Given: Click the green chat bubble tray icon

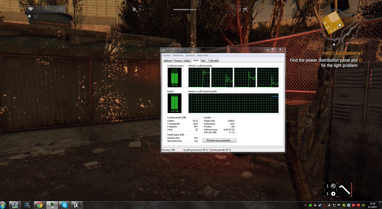Looking at the screenshot, I should click(x=344, y=205).
